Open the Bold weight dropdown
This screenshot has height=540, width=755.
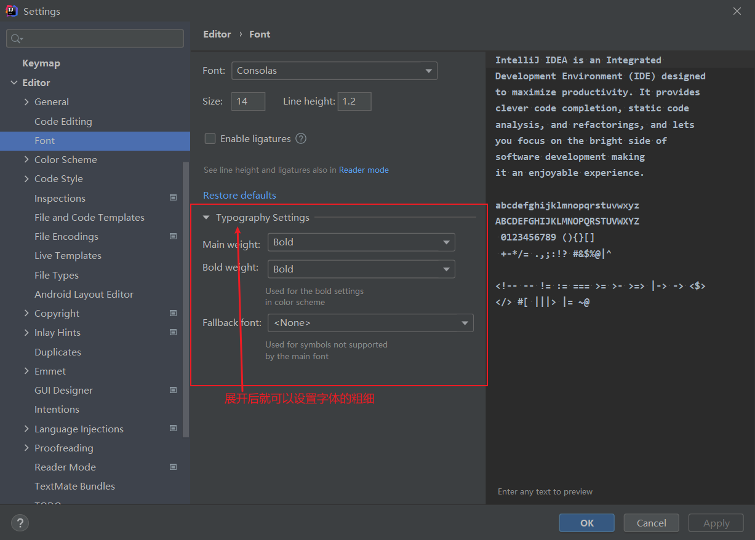tap(361, 269)
